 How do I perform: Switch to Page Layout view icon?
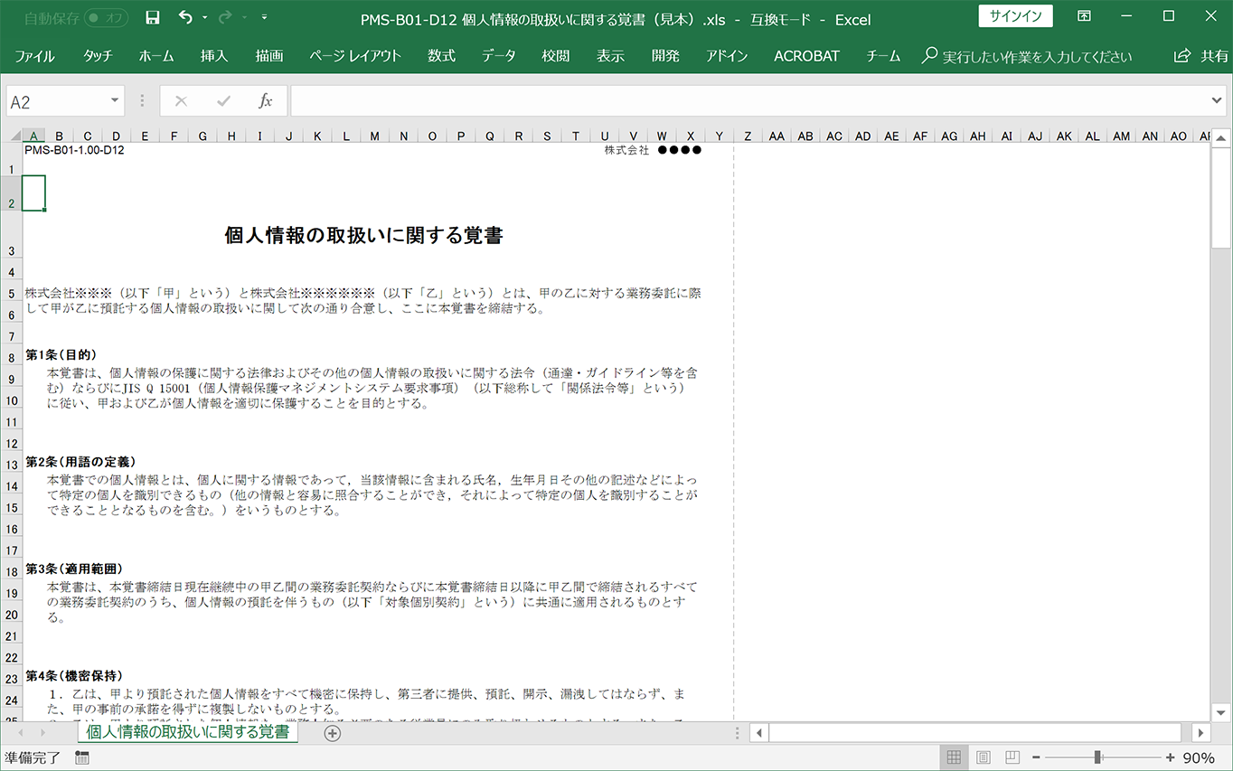coord(984,757)
